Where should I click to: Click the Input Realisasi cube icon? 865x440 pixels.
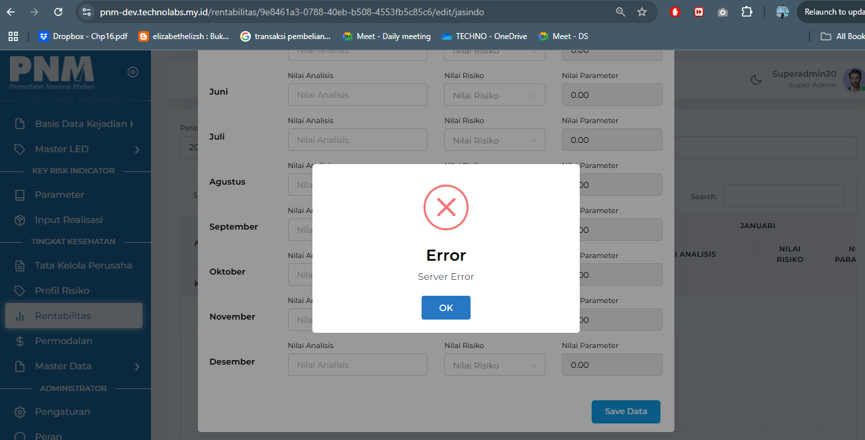click(x=20, y=220)
